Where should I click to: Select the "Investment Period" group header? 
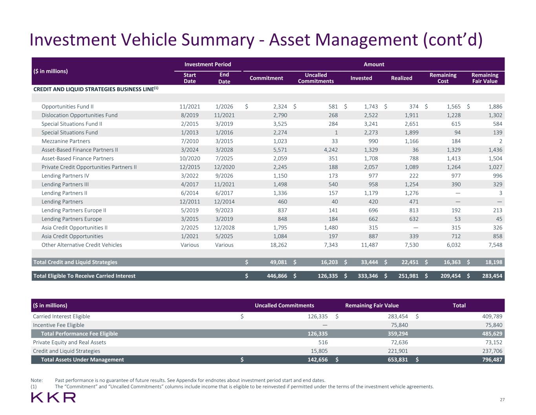point(208,64)
